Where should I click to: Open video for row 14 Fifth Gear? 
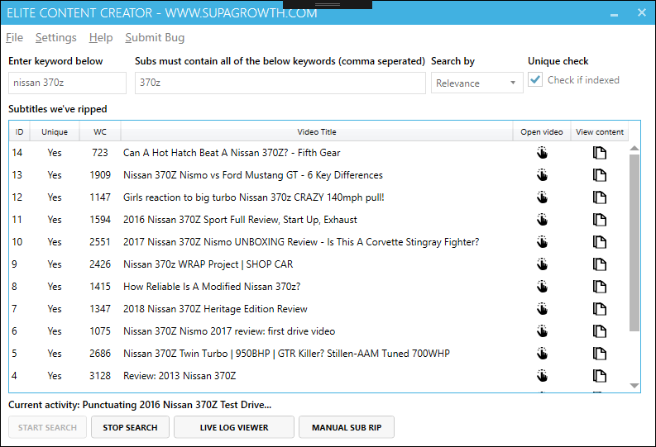tap(542, 153)
